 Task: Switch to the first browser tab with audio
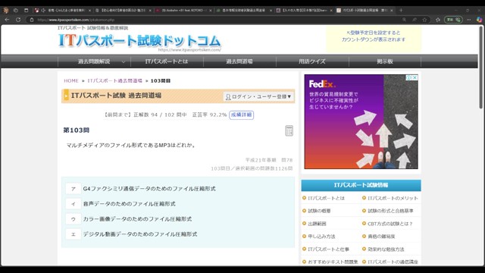coord(63,10)
